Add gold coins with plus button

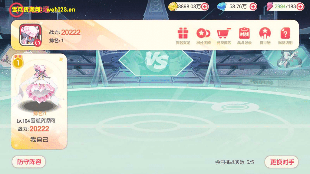tap(205, 7)
